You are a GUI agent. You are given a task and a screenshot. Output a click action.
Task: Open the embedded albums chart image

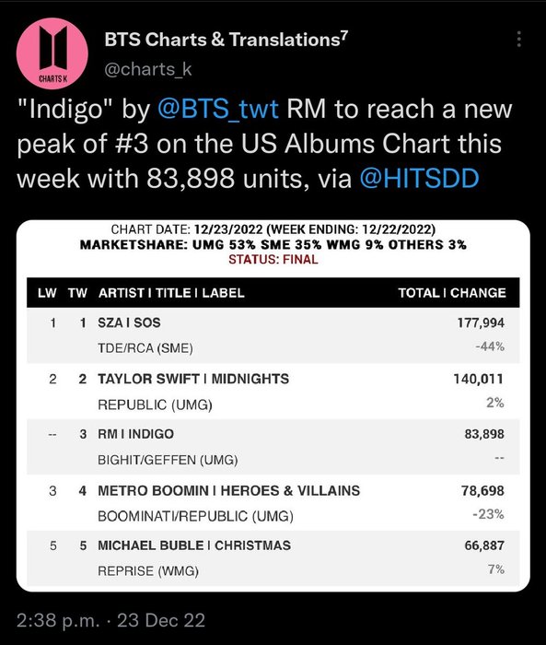273,405
